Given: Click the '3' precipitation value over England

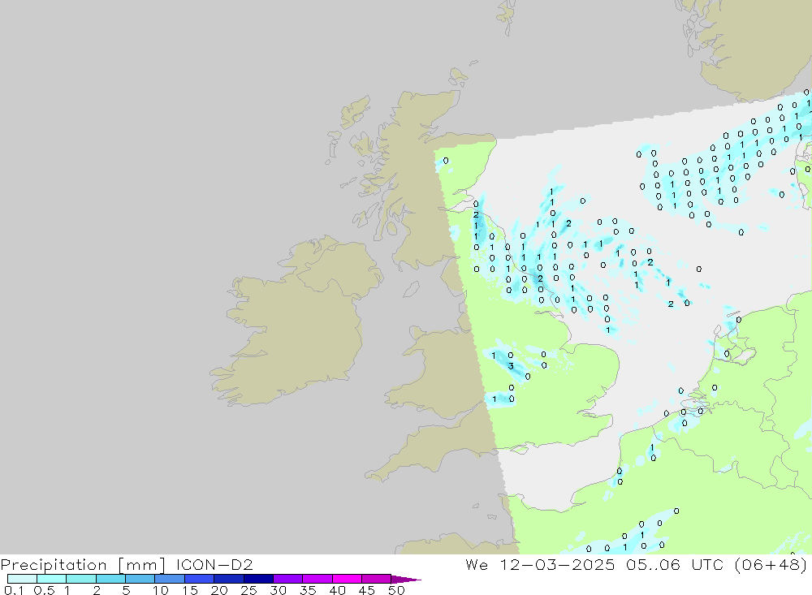Looking at the screenshot, I should pyautogui.click(x=511, y=366).
